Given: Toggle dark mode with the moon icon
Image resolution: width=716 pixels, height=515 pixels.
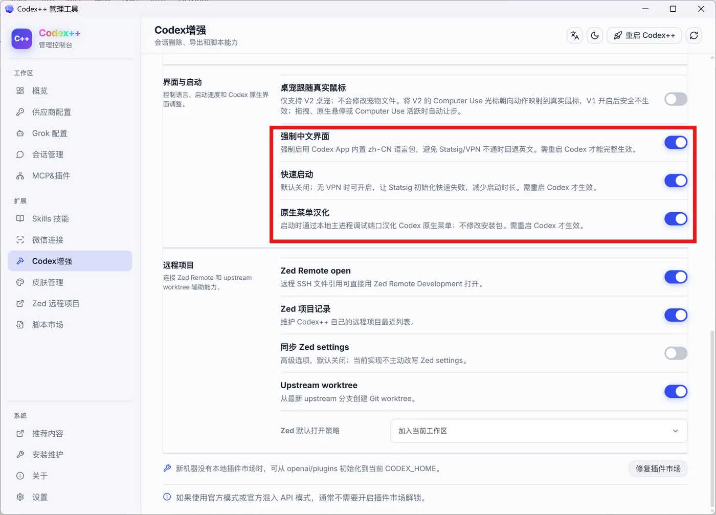Looking at the screenshot, I should pos(595,35).
